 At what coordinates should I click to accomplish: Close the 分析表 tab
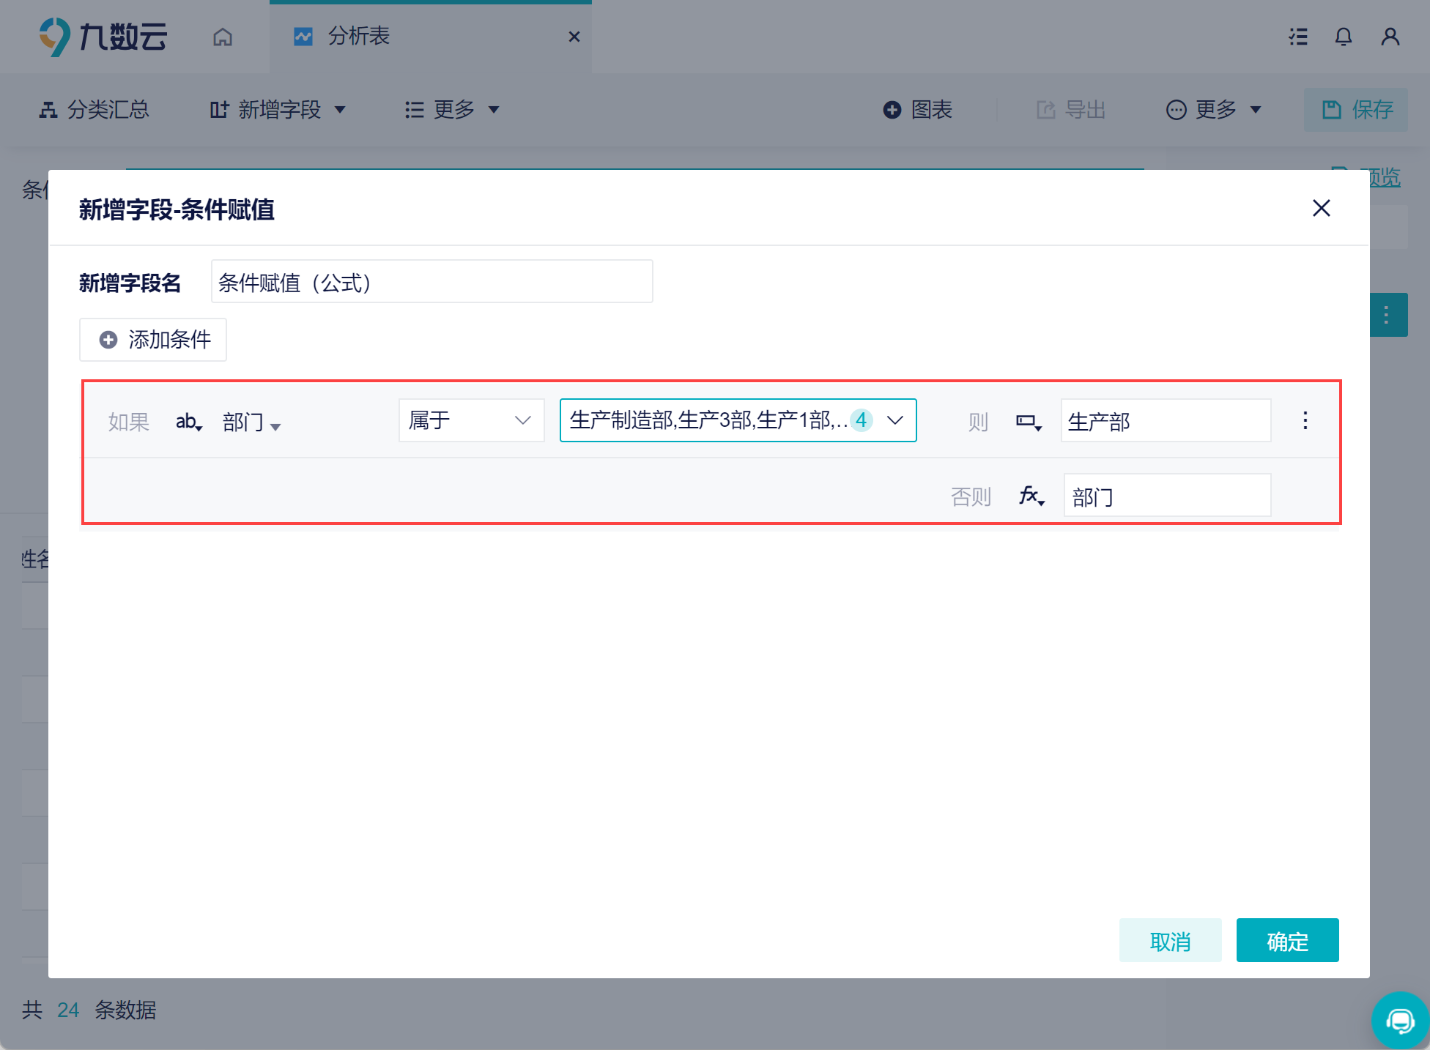[574, 37]
